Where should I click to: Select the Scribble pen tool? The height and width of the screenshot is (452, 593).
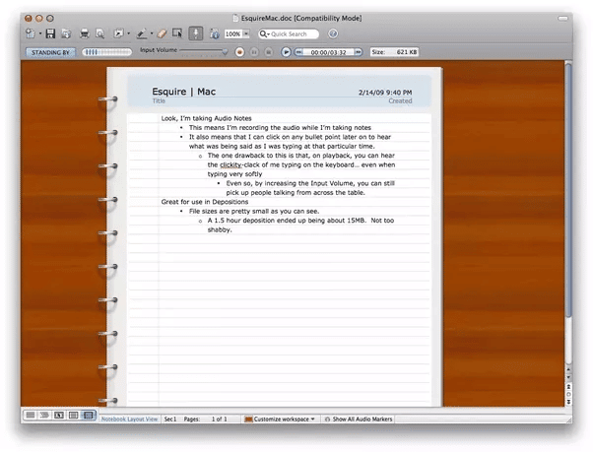[x=142, y=33]
